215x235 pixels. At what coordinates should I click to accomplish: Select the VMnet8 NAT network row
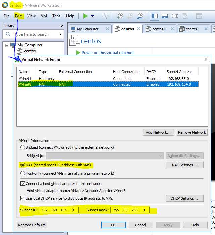point(109,84)
